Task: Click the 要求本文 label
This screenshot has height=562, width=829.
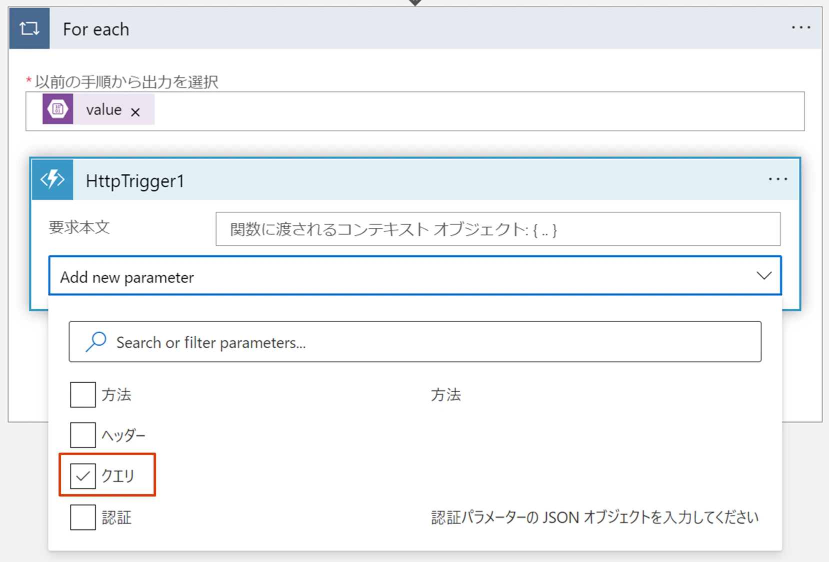Action: coord(79,228)
